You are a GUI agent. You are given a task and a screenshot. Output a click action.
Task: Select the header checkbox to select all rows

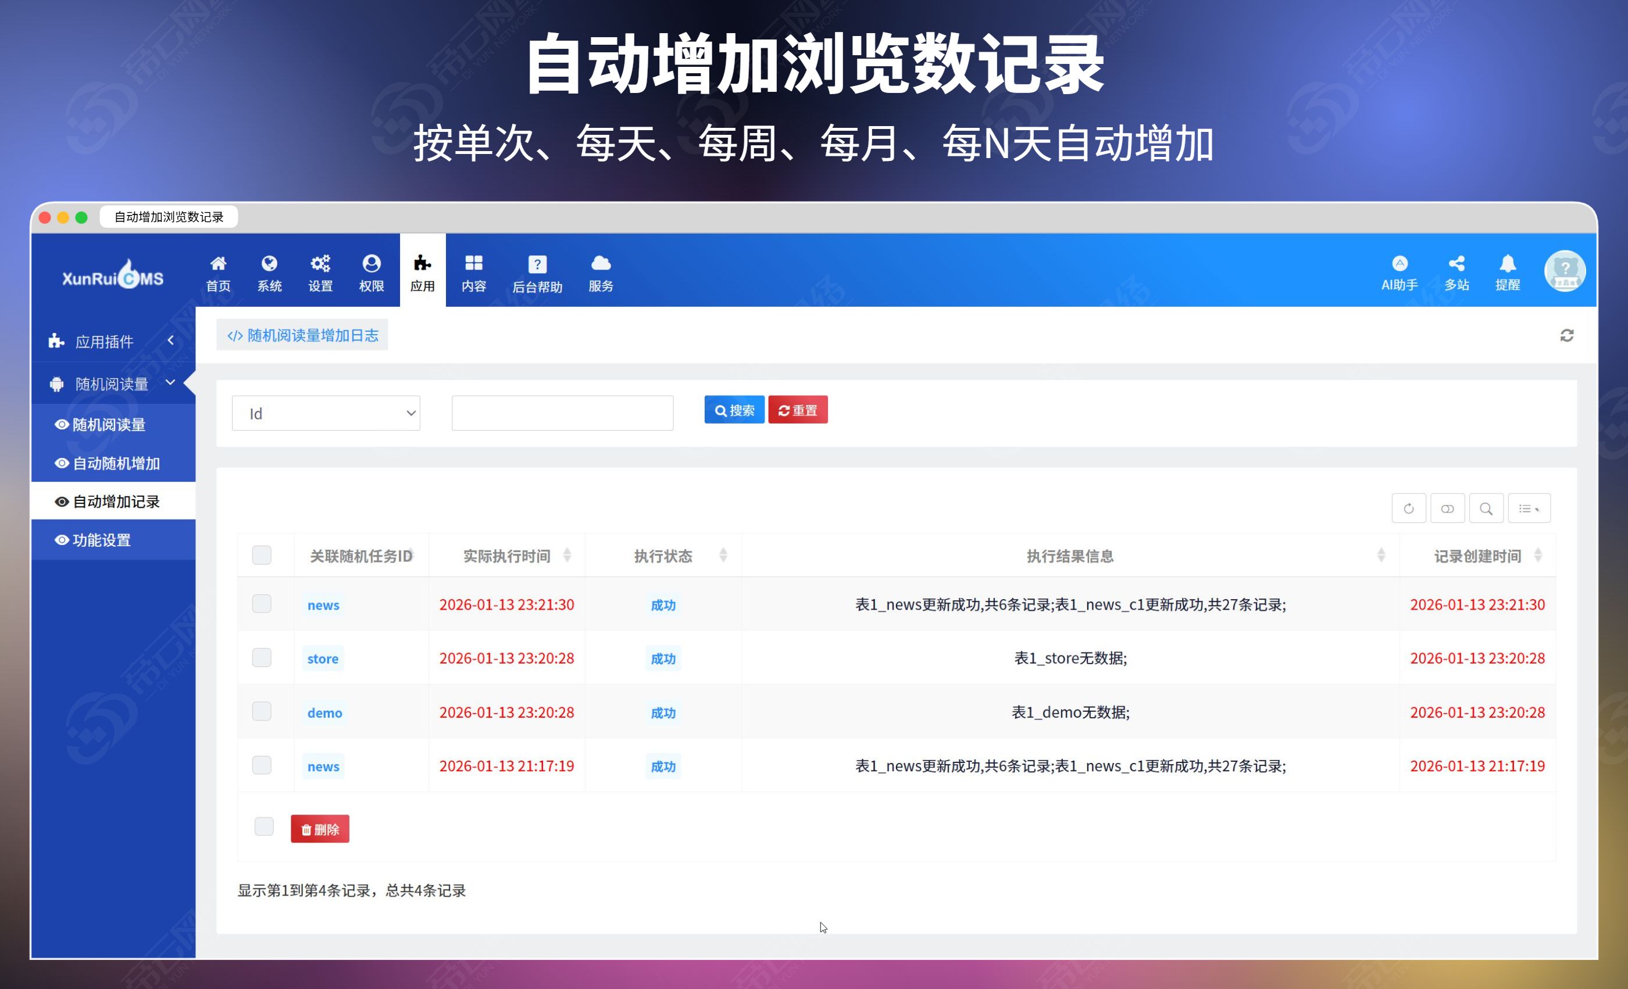[262, 556]
